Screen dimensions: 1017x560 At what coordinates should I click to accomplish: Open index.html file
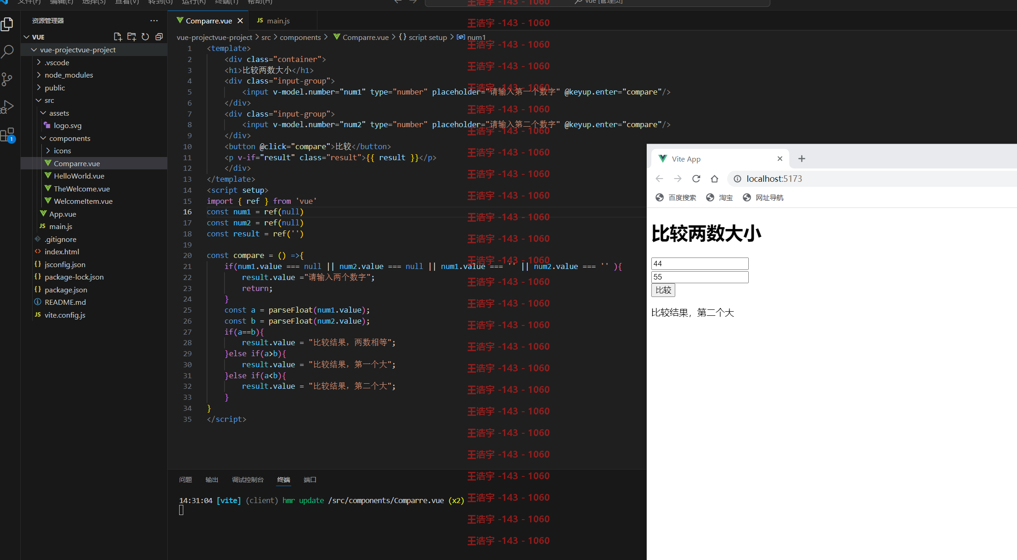(x=62, y=252)
